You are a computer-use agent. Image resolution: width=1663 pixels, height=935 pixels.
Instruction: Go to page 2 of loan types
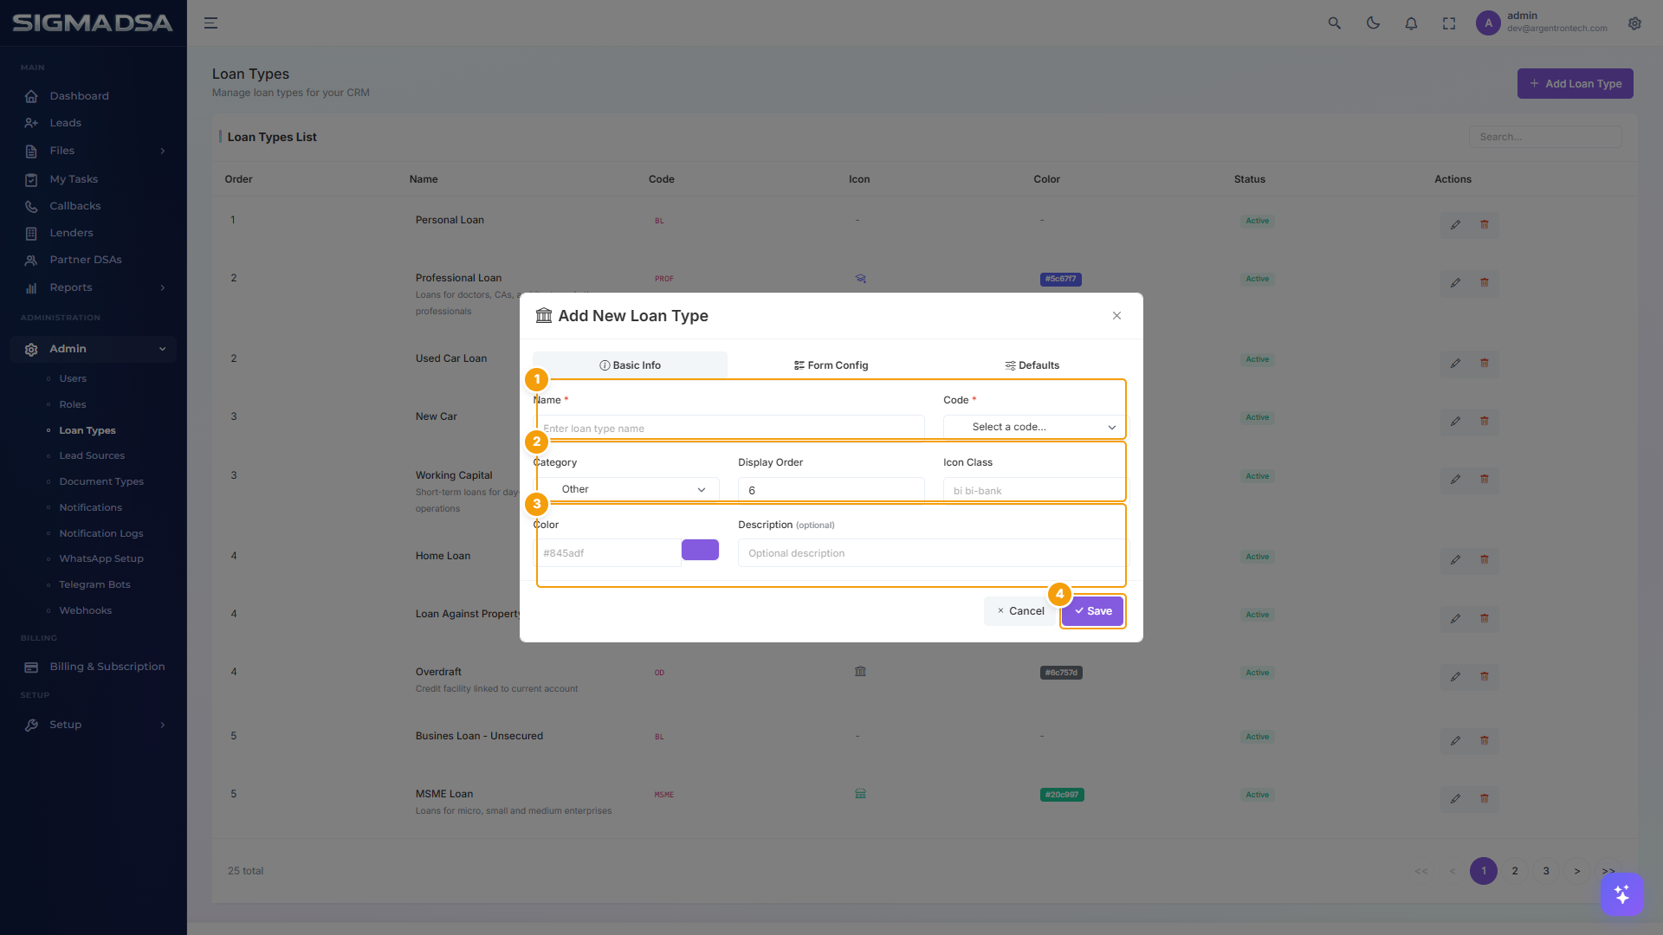[x=1515, y=871]
